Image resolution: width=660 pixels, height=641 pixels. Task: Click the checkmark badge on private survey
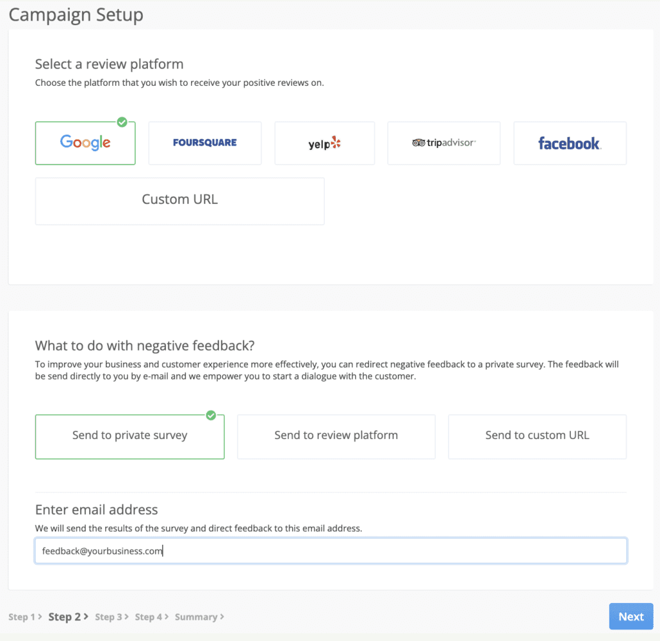[x=211, y=415]
